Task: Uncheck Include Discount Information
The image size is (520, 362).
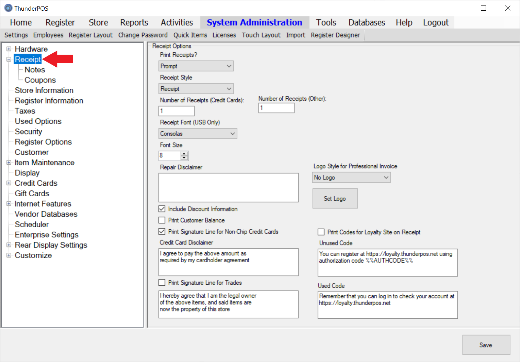Action: point(162,209)
